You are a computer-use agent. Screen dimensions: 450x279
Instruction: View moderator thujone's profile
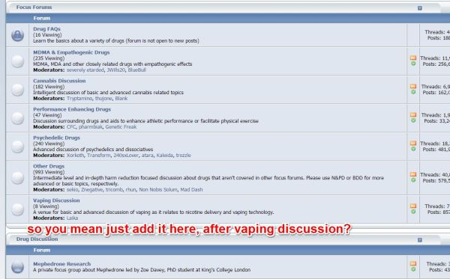[x=103, y=99]
